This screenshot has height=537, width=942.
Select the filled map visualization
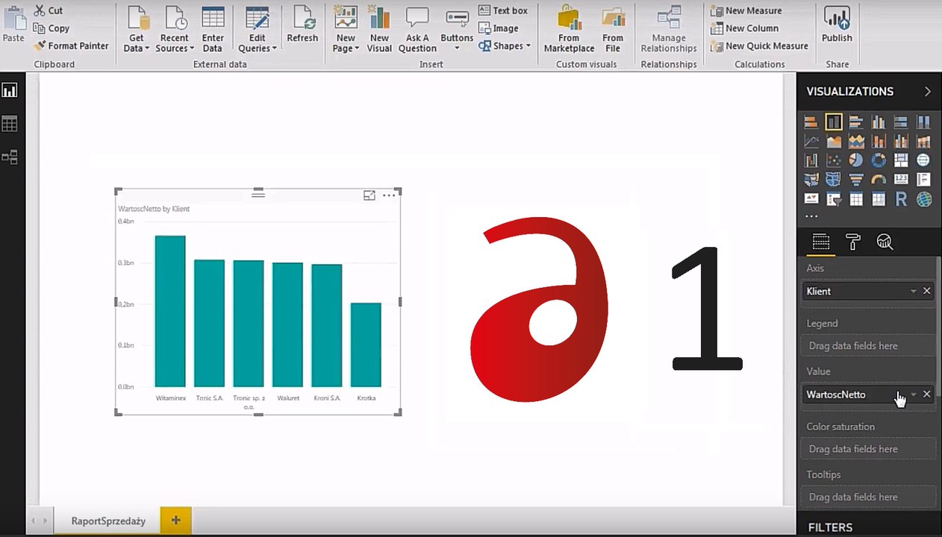(x=811, y=180)
